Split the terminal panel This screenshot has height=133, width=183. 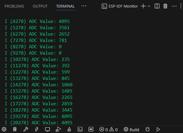[x=157, y=6]
